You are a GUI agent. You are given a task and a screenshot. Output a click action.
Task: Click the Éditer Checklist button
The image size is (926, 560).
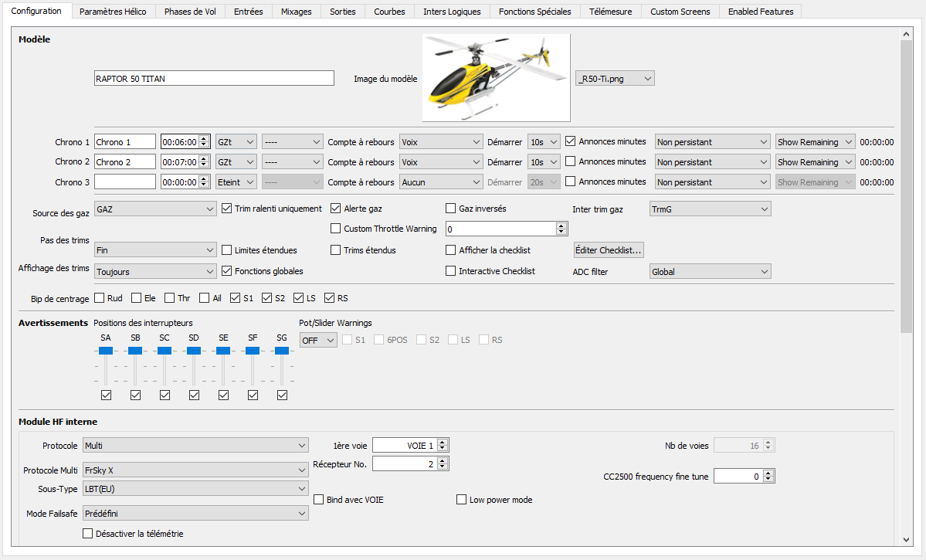(x=609, y=250)
